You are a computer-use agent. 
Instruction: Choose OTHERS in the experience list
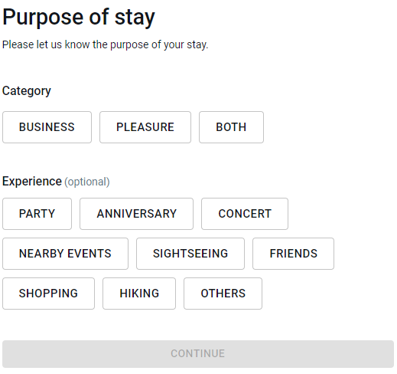coord(223,294)
